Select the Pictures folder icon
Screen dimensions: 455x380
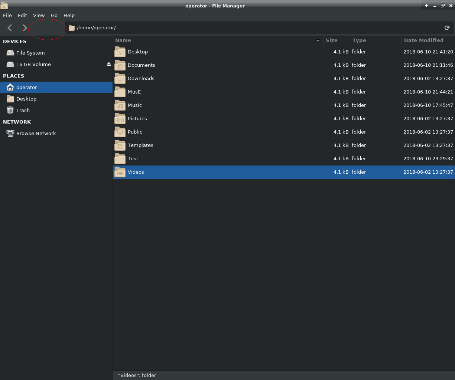click(120, 119)
